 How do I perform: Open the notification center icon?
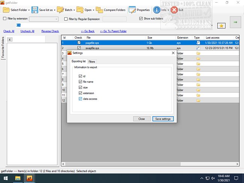236,178
